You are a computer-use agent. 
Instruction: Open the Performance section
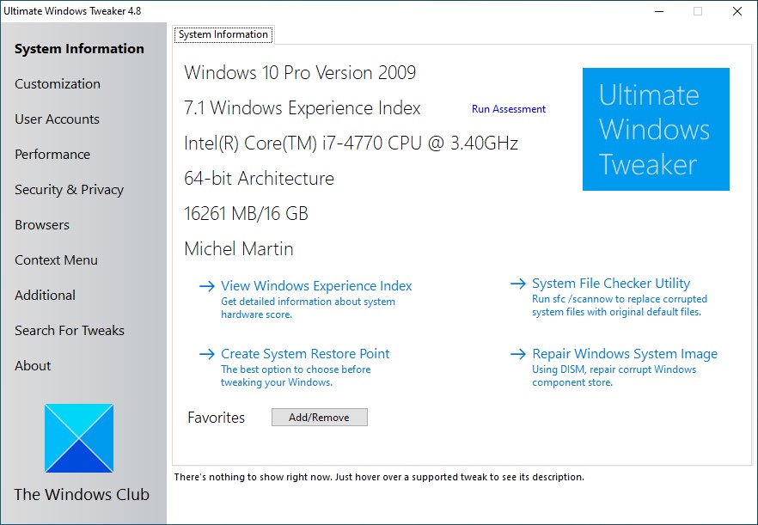pos(52,154)
